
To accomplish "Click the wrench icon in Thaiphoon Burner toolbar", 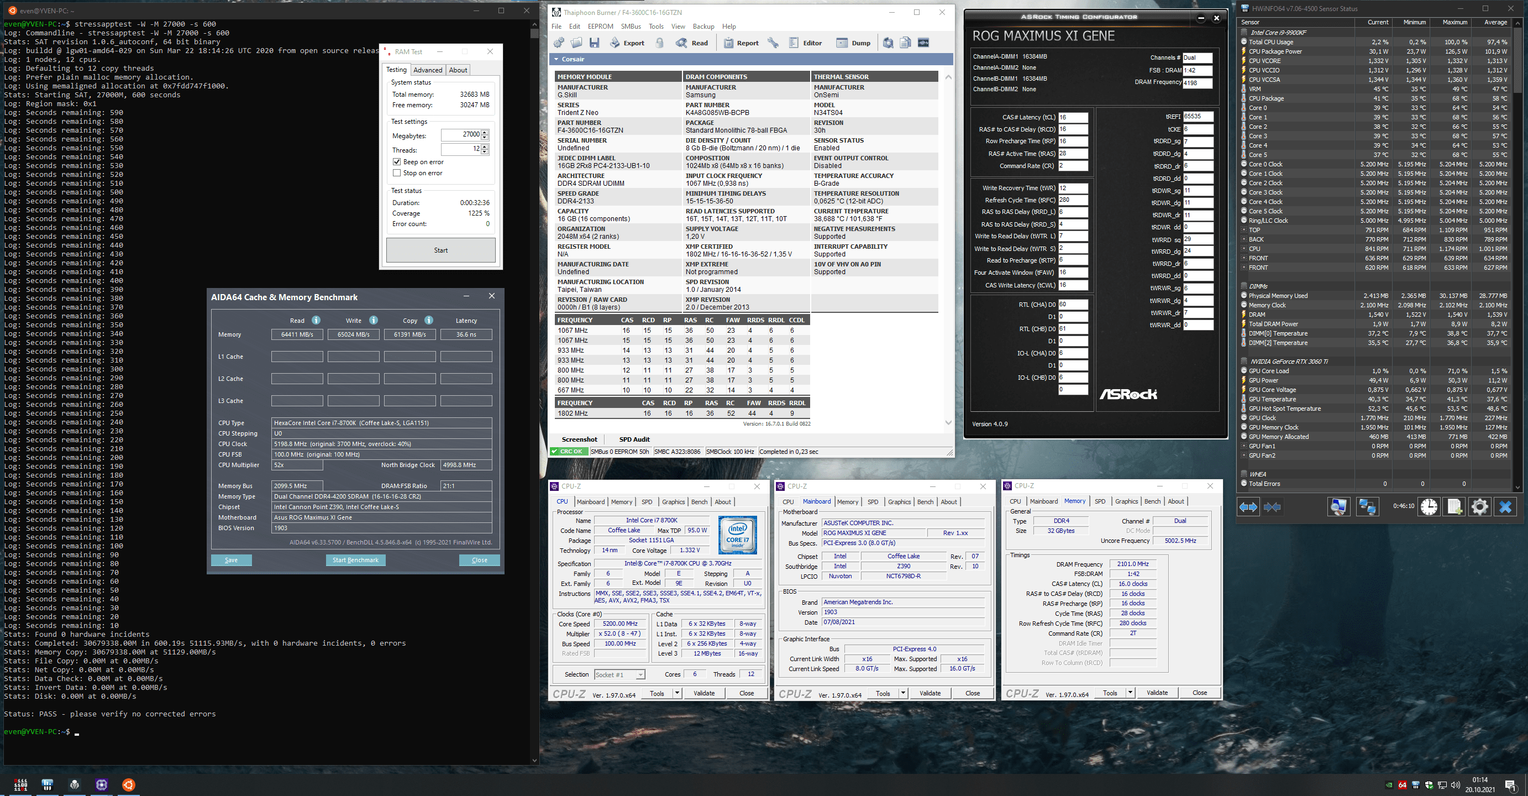I will 773,43.
